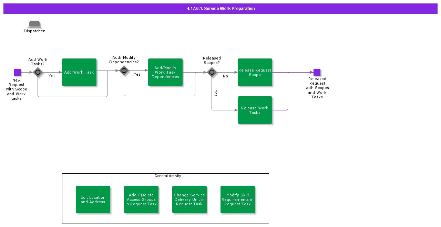Open Add / Delete Access Groups activity
The width and height of the screenshot is (441, 227).
141,199
